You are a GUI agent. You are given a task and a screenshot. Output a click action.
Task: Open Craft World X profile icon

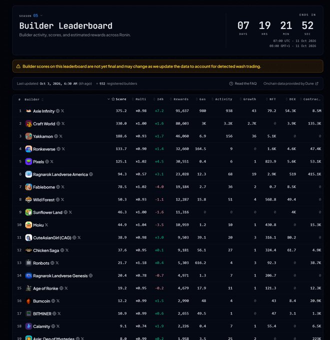pyautogui.click(x=63, y=123)
